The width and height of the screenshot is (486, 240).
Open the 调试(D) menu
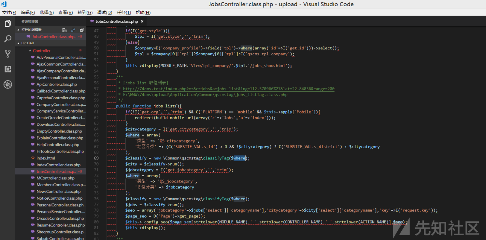(x=104, y=12)
